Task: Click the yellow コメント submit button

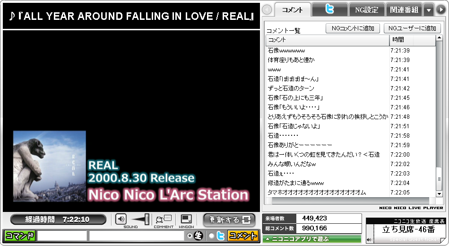Action: (x=242, y=236)
